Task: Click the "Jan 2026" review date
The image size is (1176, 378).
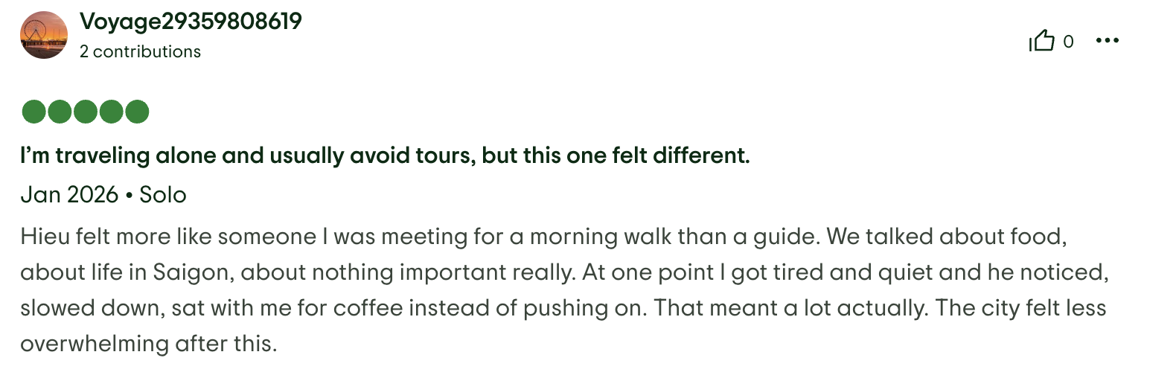Action: pos(69,195)
